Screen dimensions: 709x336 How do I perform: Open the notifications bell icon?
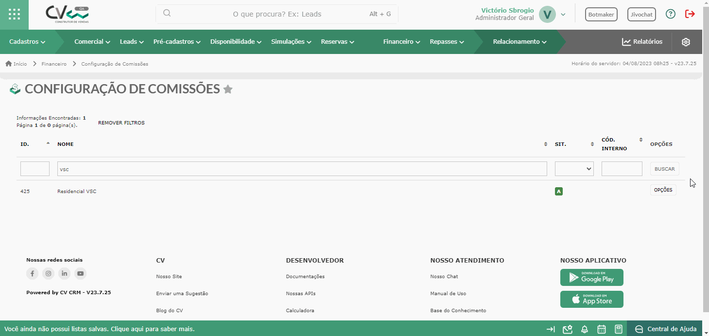pyautogui.click(x=585, y=329)
